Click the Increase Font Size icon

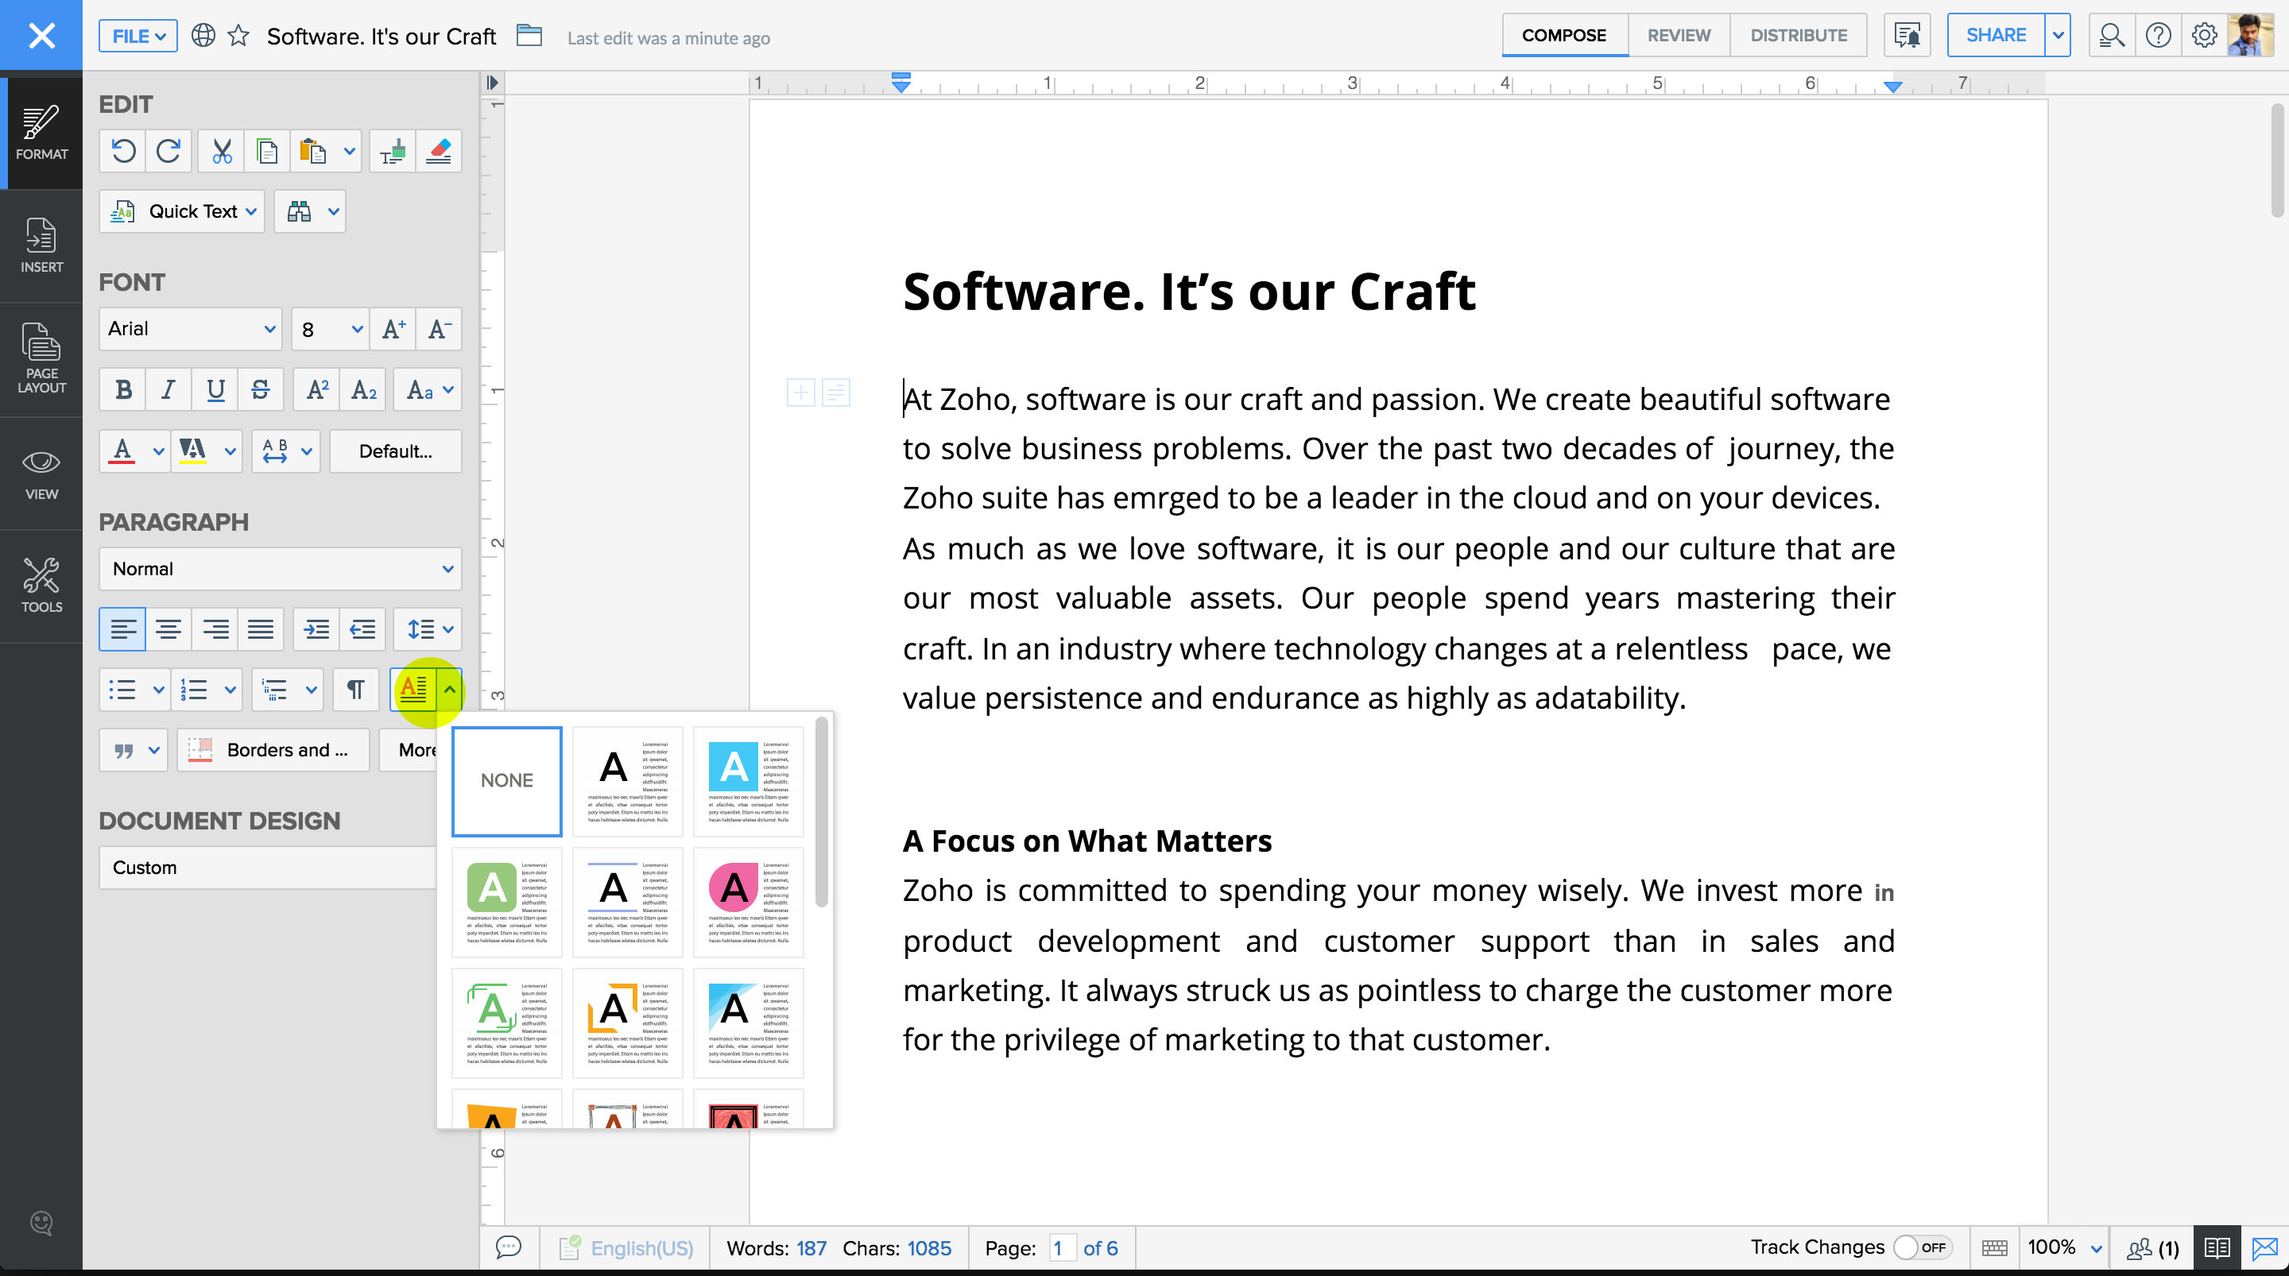(393, 330)
